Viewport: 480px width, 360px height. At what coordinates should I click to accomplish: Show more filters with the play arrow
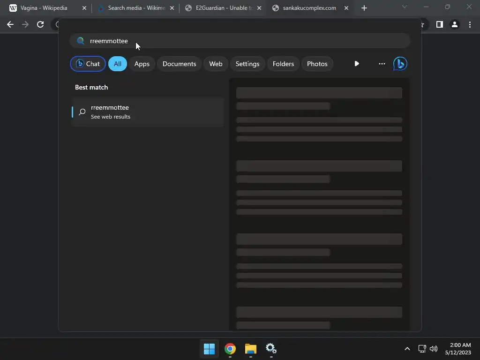click(x=357, y=64)
